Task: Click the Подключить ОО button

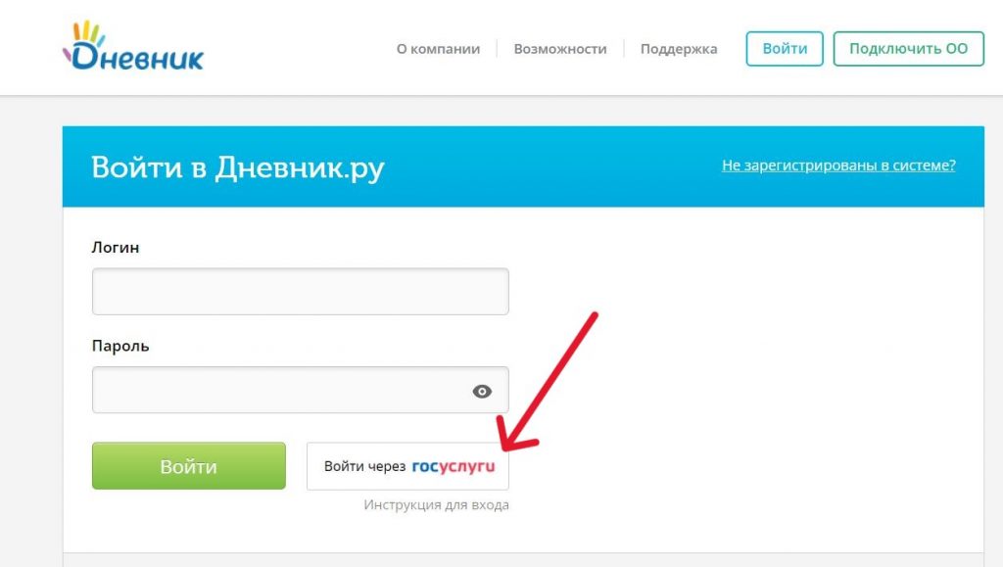Action: [908, 49]
